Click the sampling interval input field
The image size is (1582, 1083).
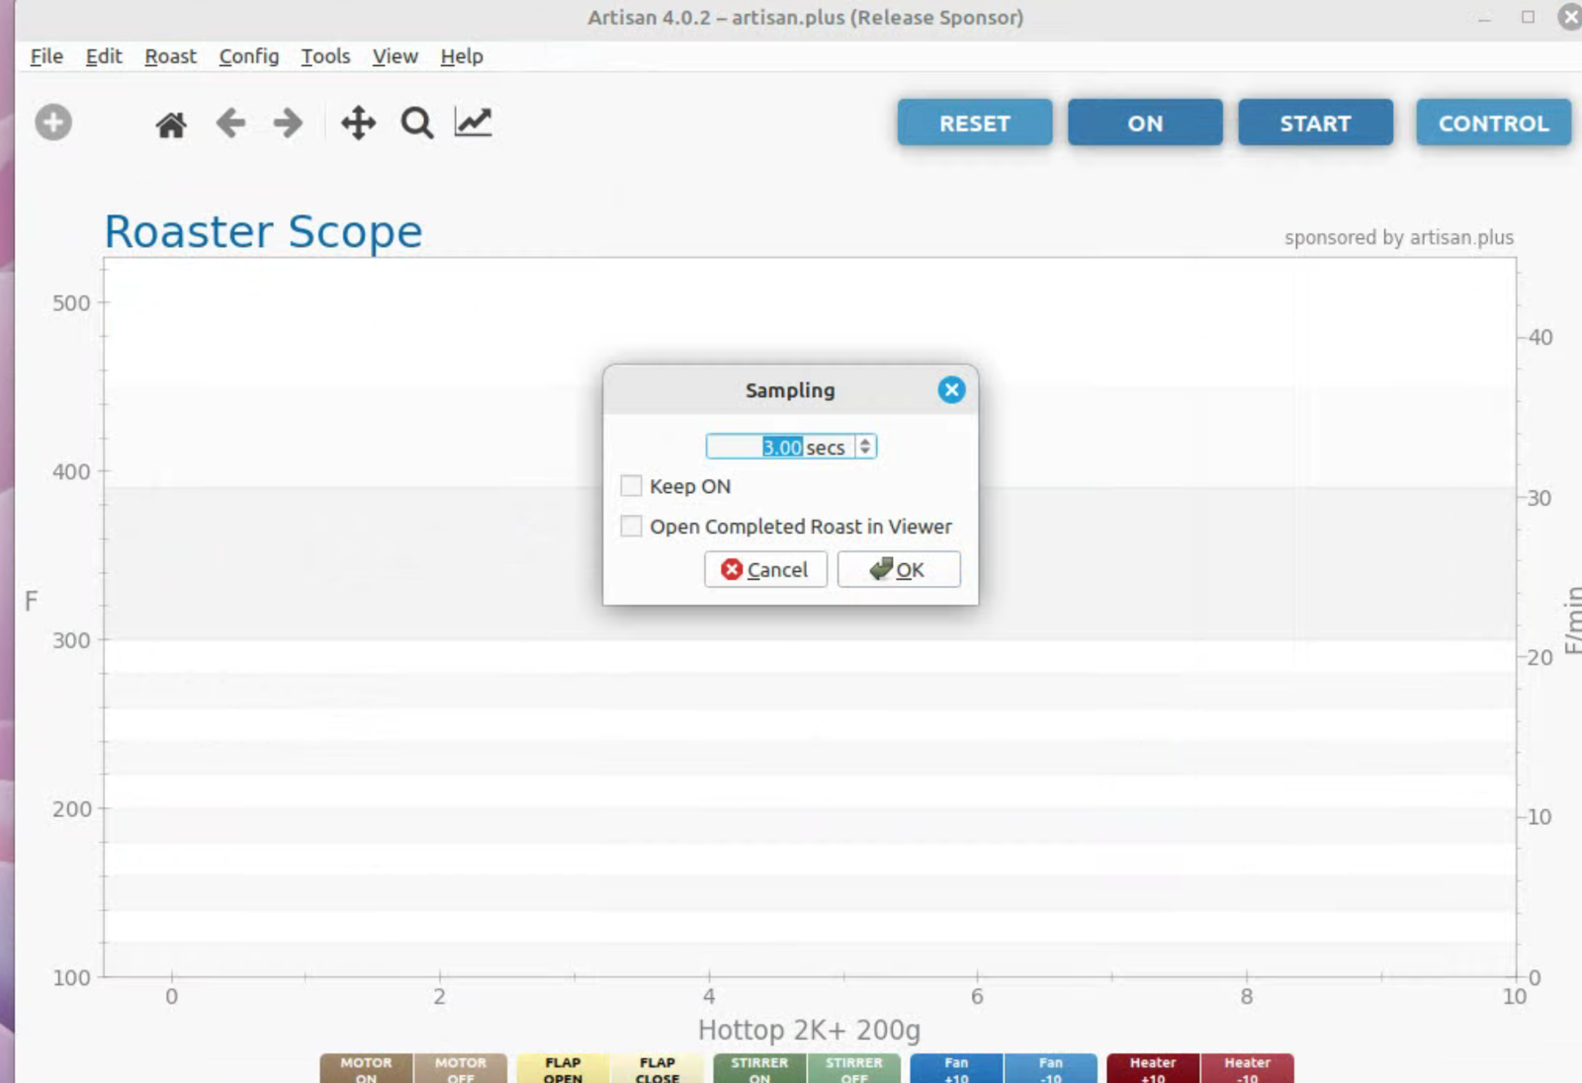coord(779,447)
